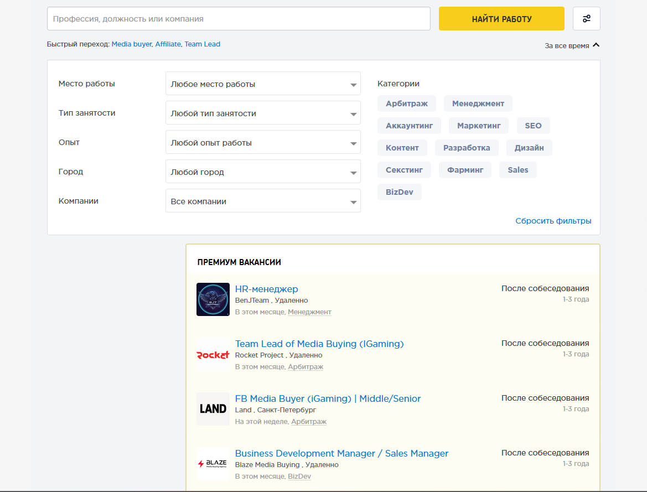Screen dimensions: 647x492
Task: Open the Все компании dropdown
Action: coord(263,201)
